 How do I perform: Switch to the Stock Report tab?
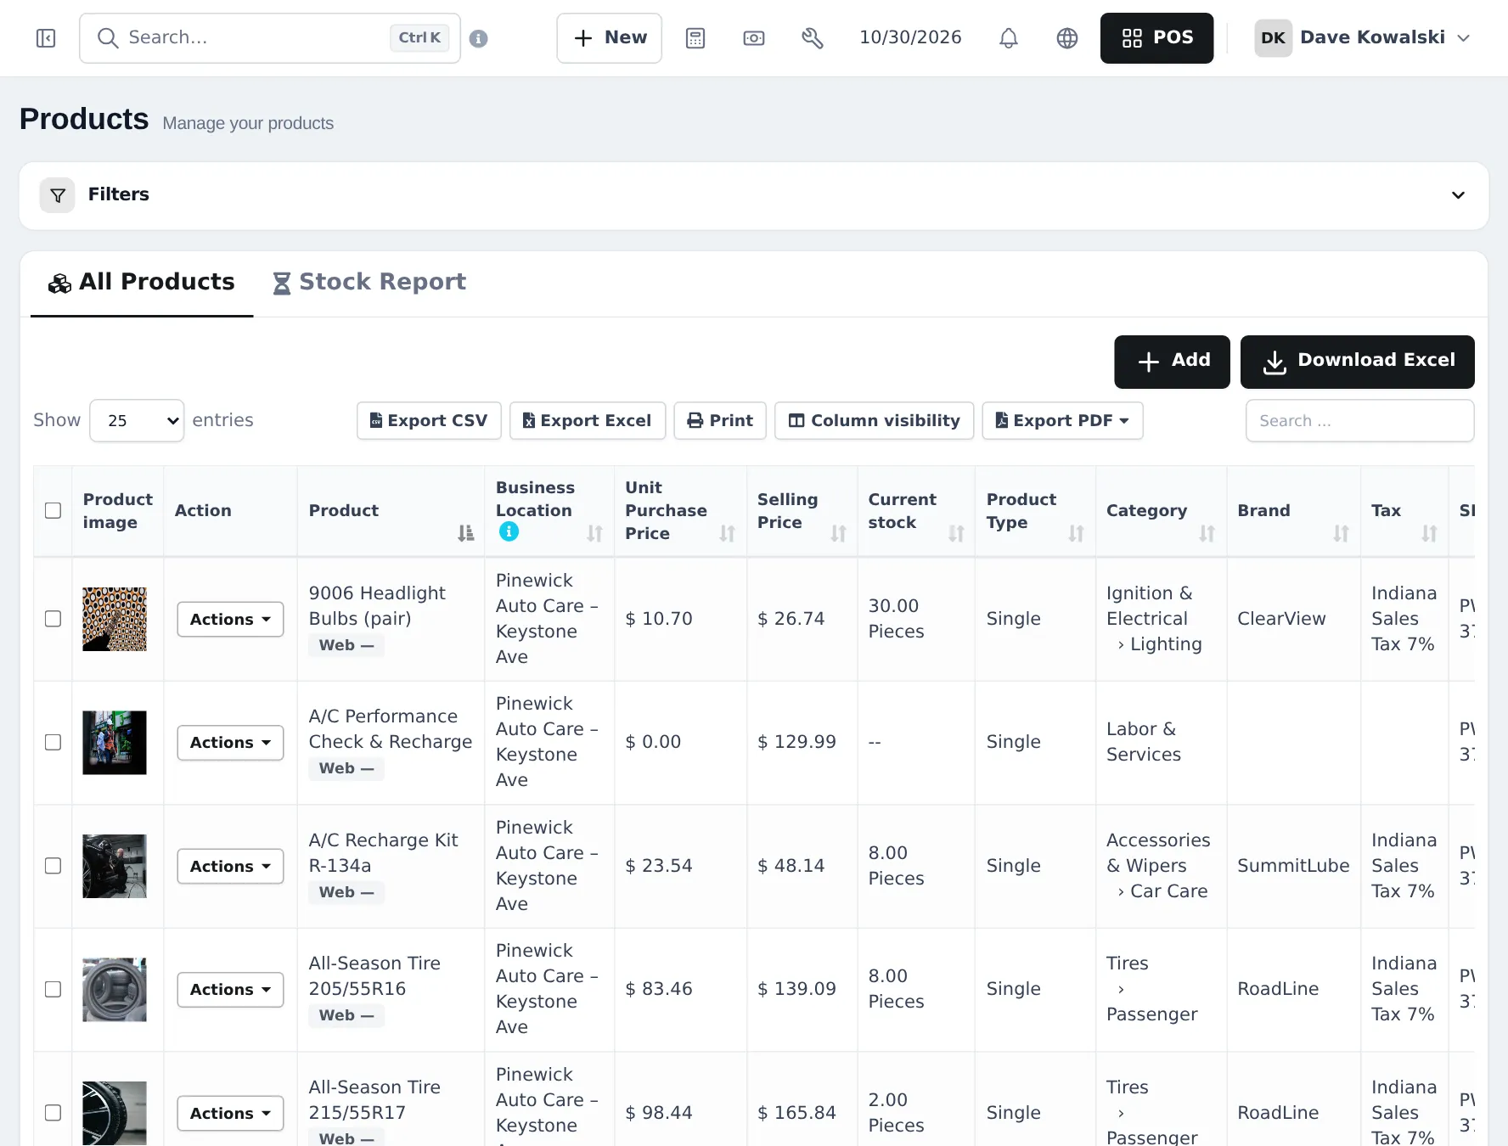click(369, 282)
